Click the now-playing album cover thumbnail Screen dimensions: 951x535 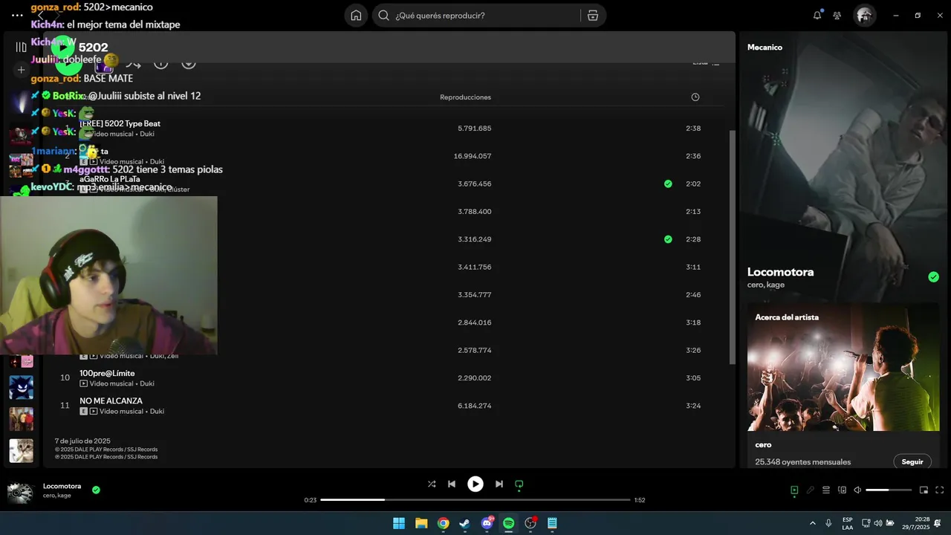[x=20, y=493]
